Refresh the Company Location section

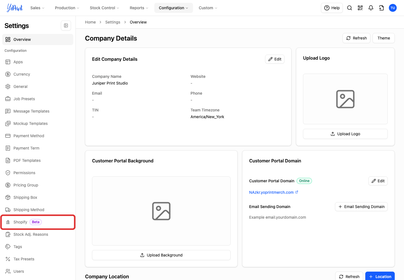point(349,276)
